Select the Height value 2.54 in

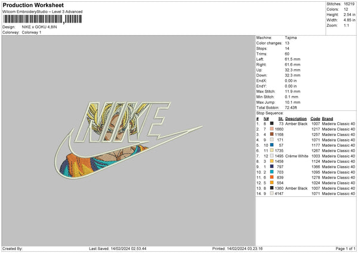coord(349,14)
